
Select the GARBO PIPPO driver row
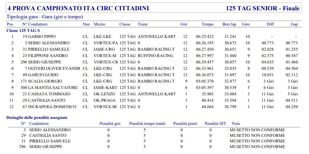click(152, 37)
